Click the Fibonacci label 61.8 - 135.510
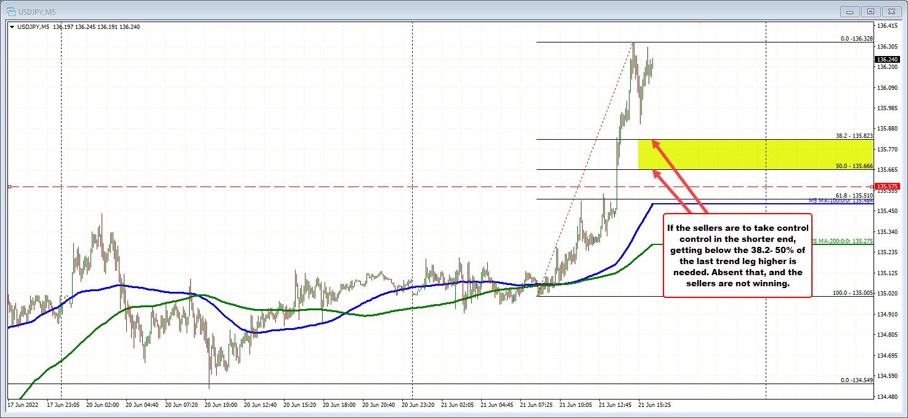 pyautogui.click(x=854, y=195)
